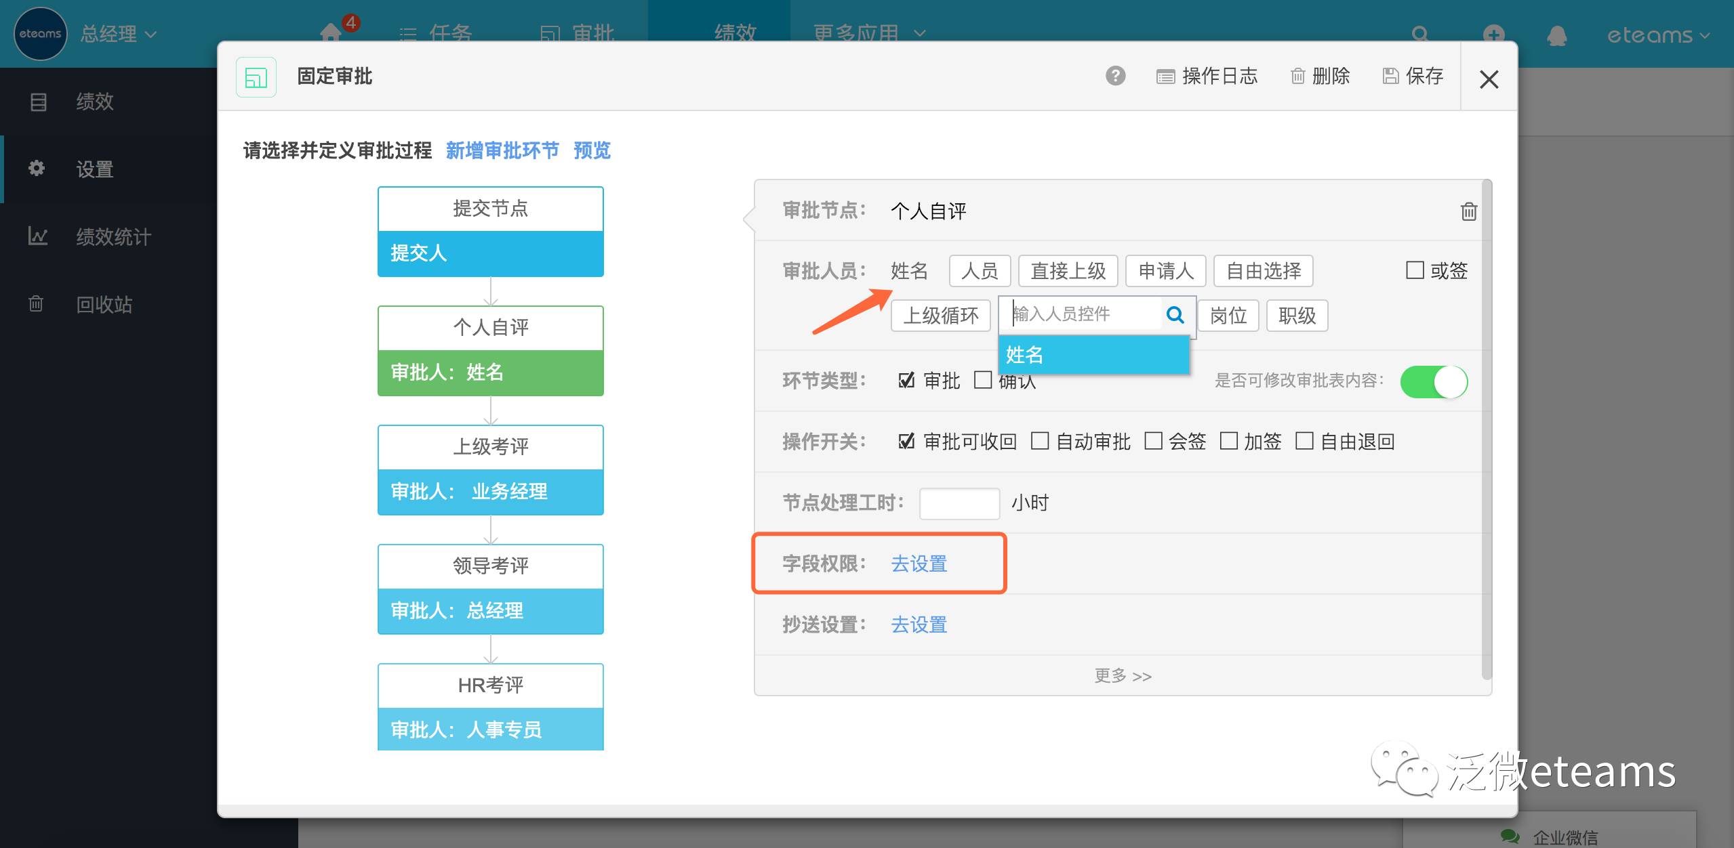Open notification bell in top bar
The width and height of the screenshot is (1734, 848).
tap(1556, 35)
